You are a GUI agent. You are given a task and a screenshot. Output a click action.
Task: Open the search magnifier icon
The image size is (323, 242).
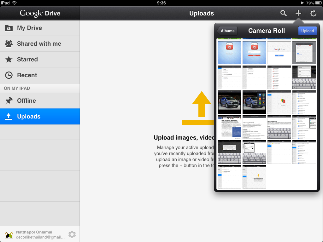(x=284, y=13)
